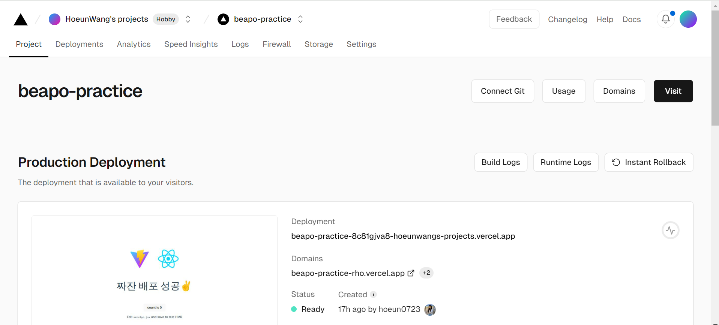Click the info icon next to Created
Image resolution: width=719 pixels, height=325 pixels.
[x=373, y=295]
